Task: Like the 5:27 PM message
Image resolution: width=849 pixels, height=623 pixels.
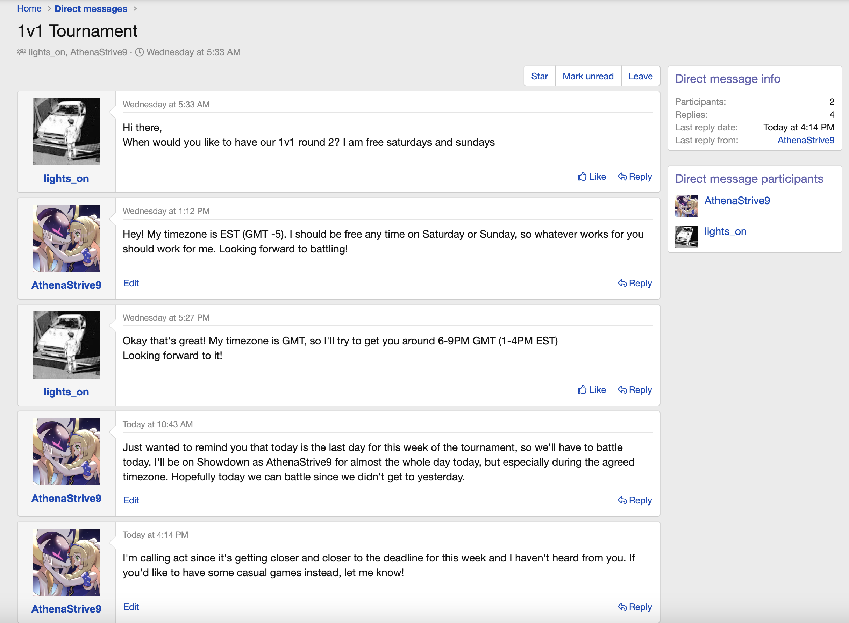Action: pos(592,389)
